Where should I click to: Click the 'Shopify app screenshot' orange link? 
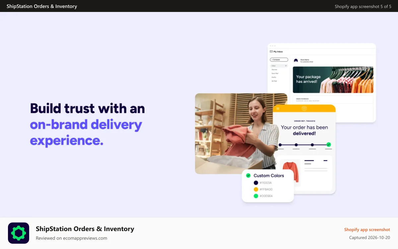367,229
